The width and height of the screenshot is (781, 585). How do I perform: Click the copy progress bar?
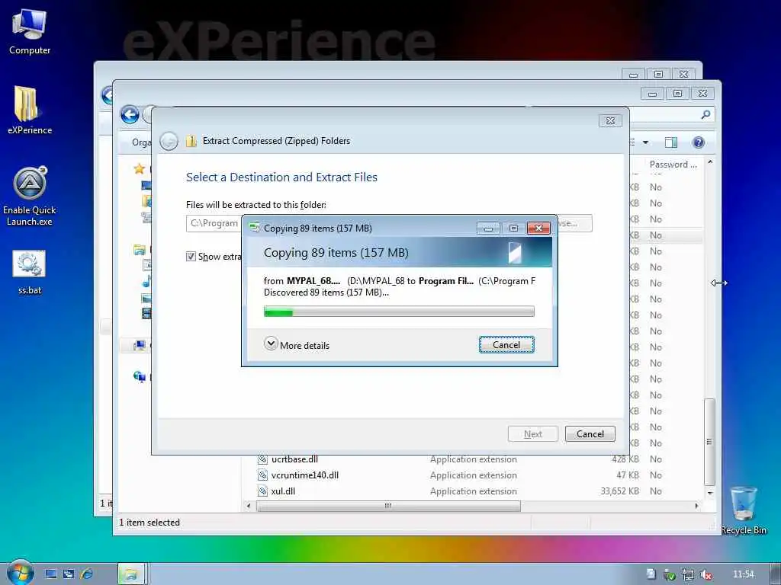tap(399, 312)
